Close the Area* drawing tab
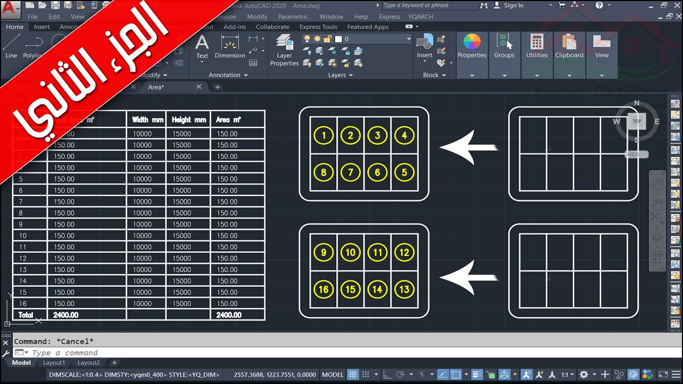Image resolution: width=683 pixels, height=384 pixels. pos(199,86)
